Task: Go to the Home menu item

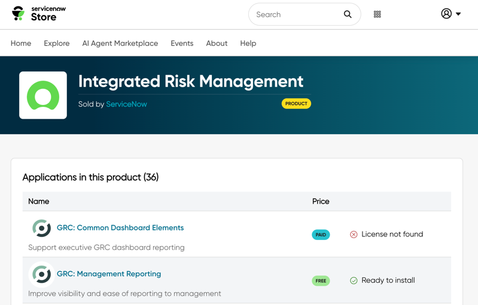Action: pyautogui.click(x=21, y=43)
